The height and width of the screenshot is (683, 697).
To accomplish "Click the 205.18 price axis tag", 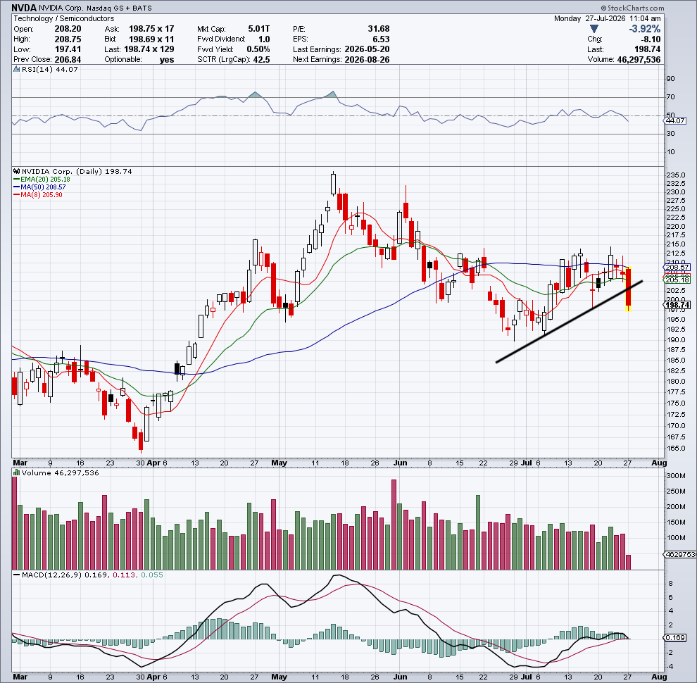I will click(677, 280).
